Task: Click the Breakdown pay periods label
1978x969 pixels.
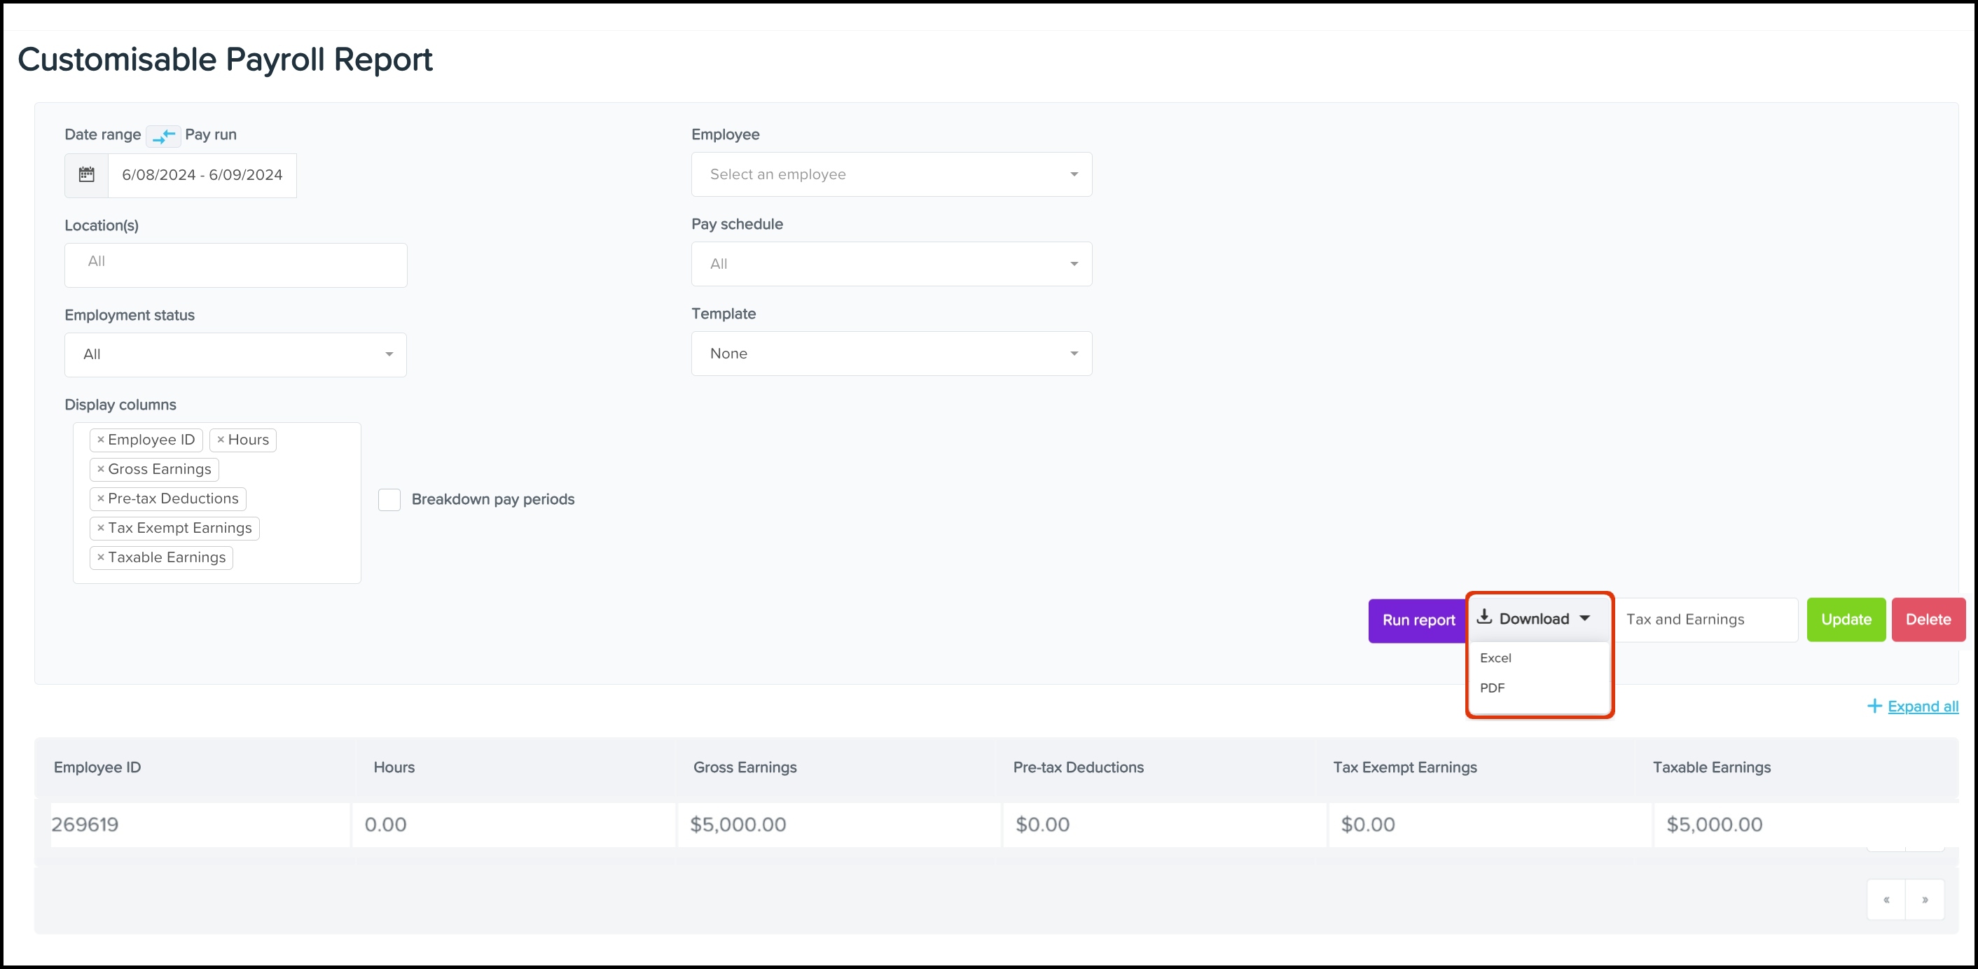Action: point(493,500)
